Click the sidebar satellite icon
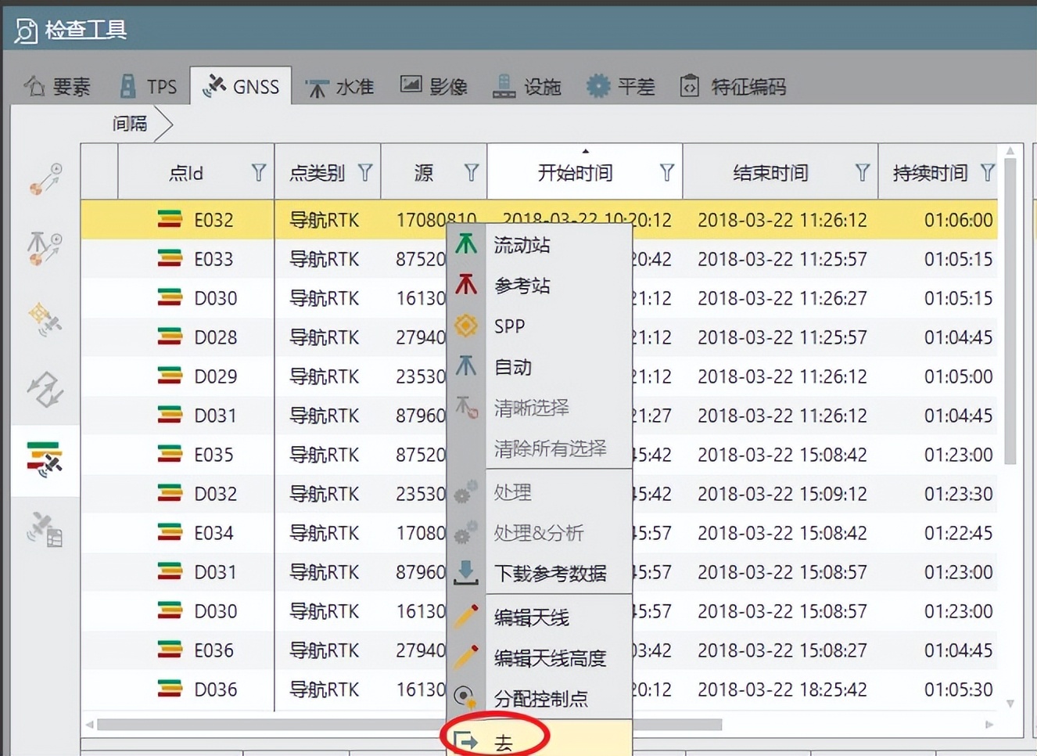Screen dimensions: 1037x756 [x=45, y=319]
